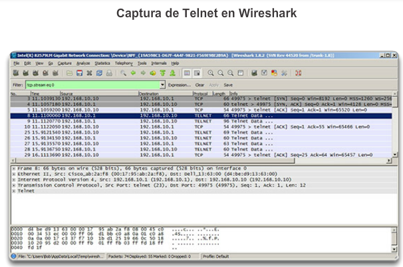Find a packet magnifier icon

[x=124, y=73]
